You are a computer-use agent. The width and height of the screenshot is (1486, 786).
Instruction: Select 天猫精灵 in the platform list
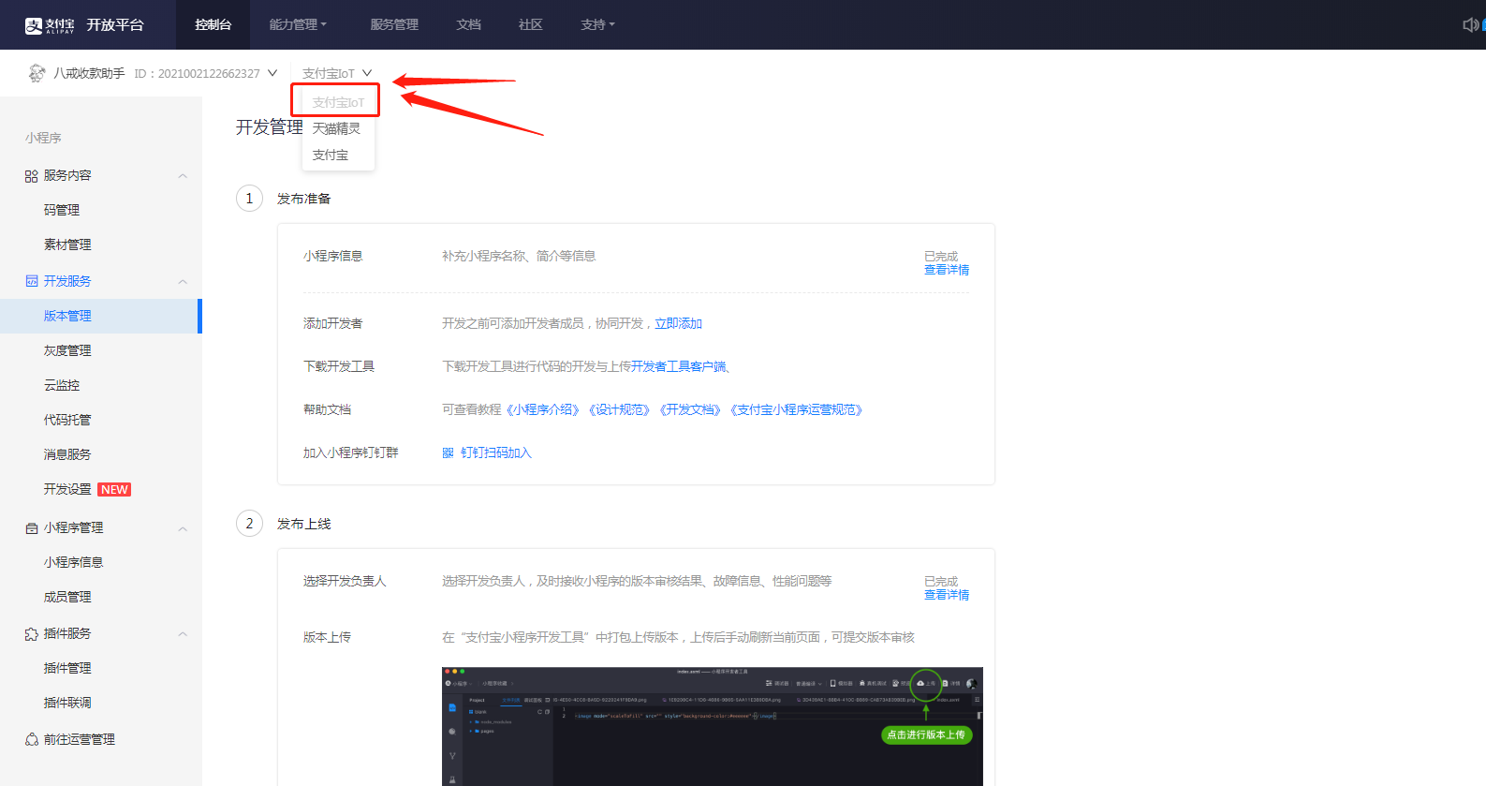click(336, 128)
